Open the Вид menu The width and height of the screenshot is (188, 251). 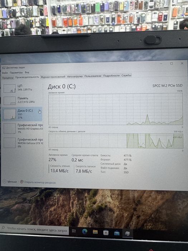point(27,72)
